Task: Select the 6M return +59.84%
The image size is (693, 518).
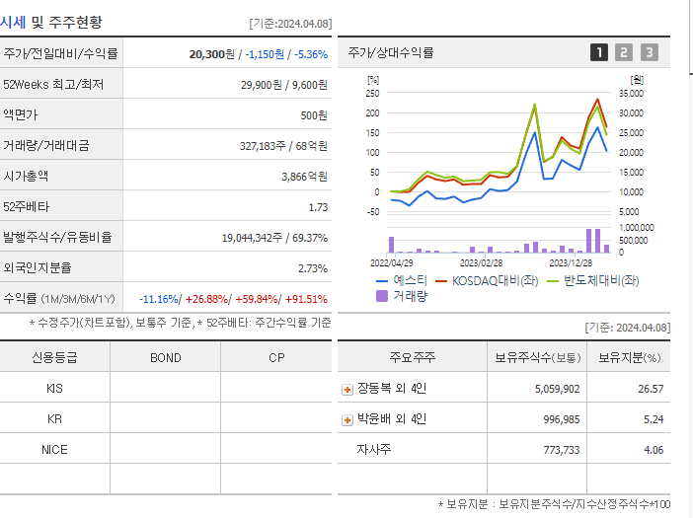Action: pos(257,299)
